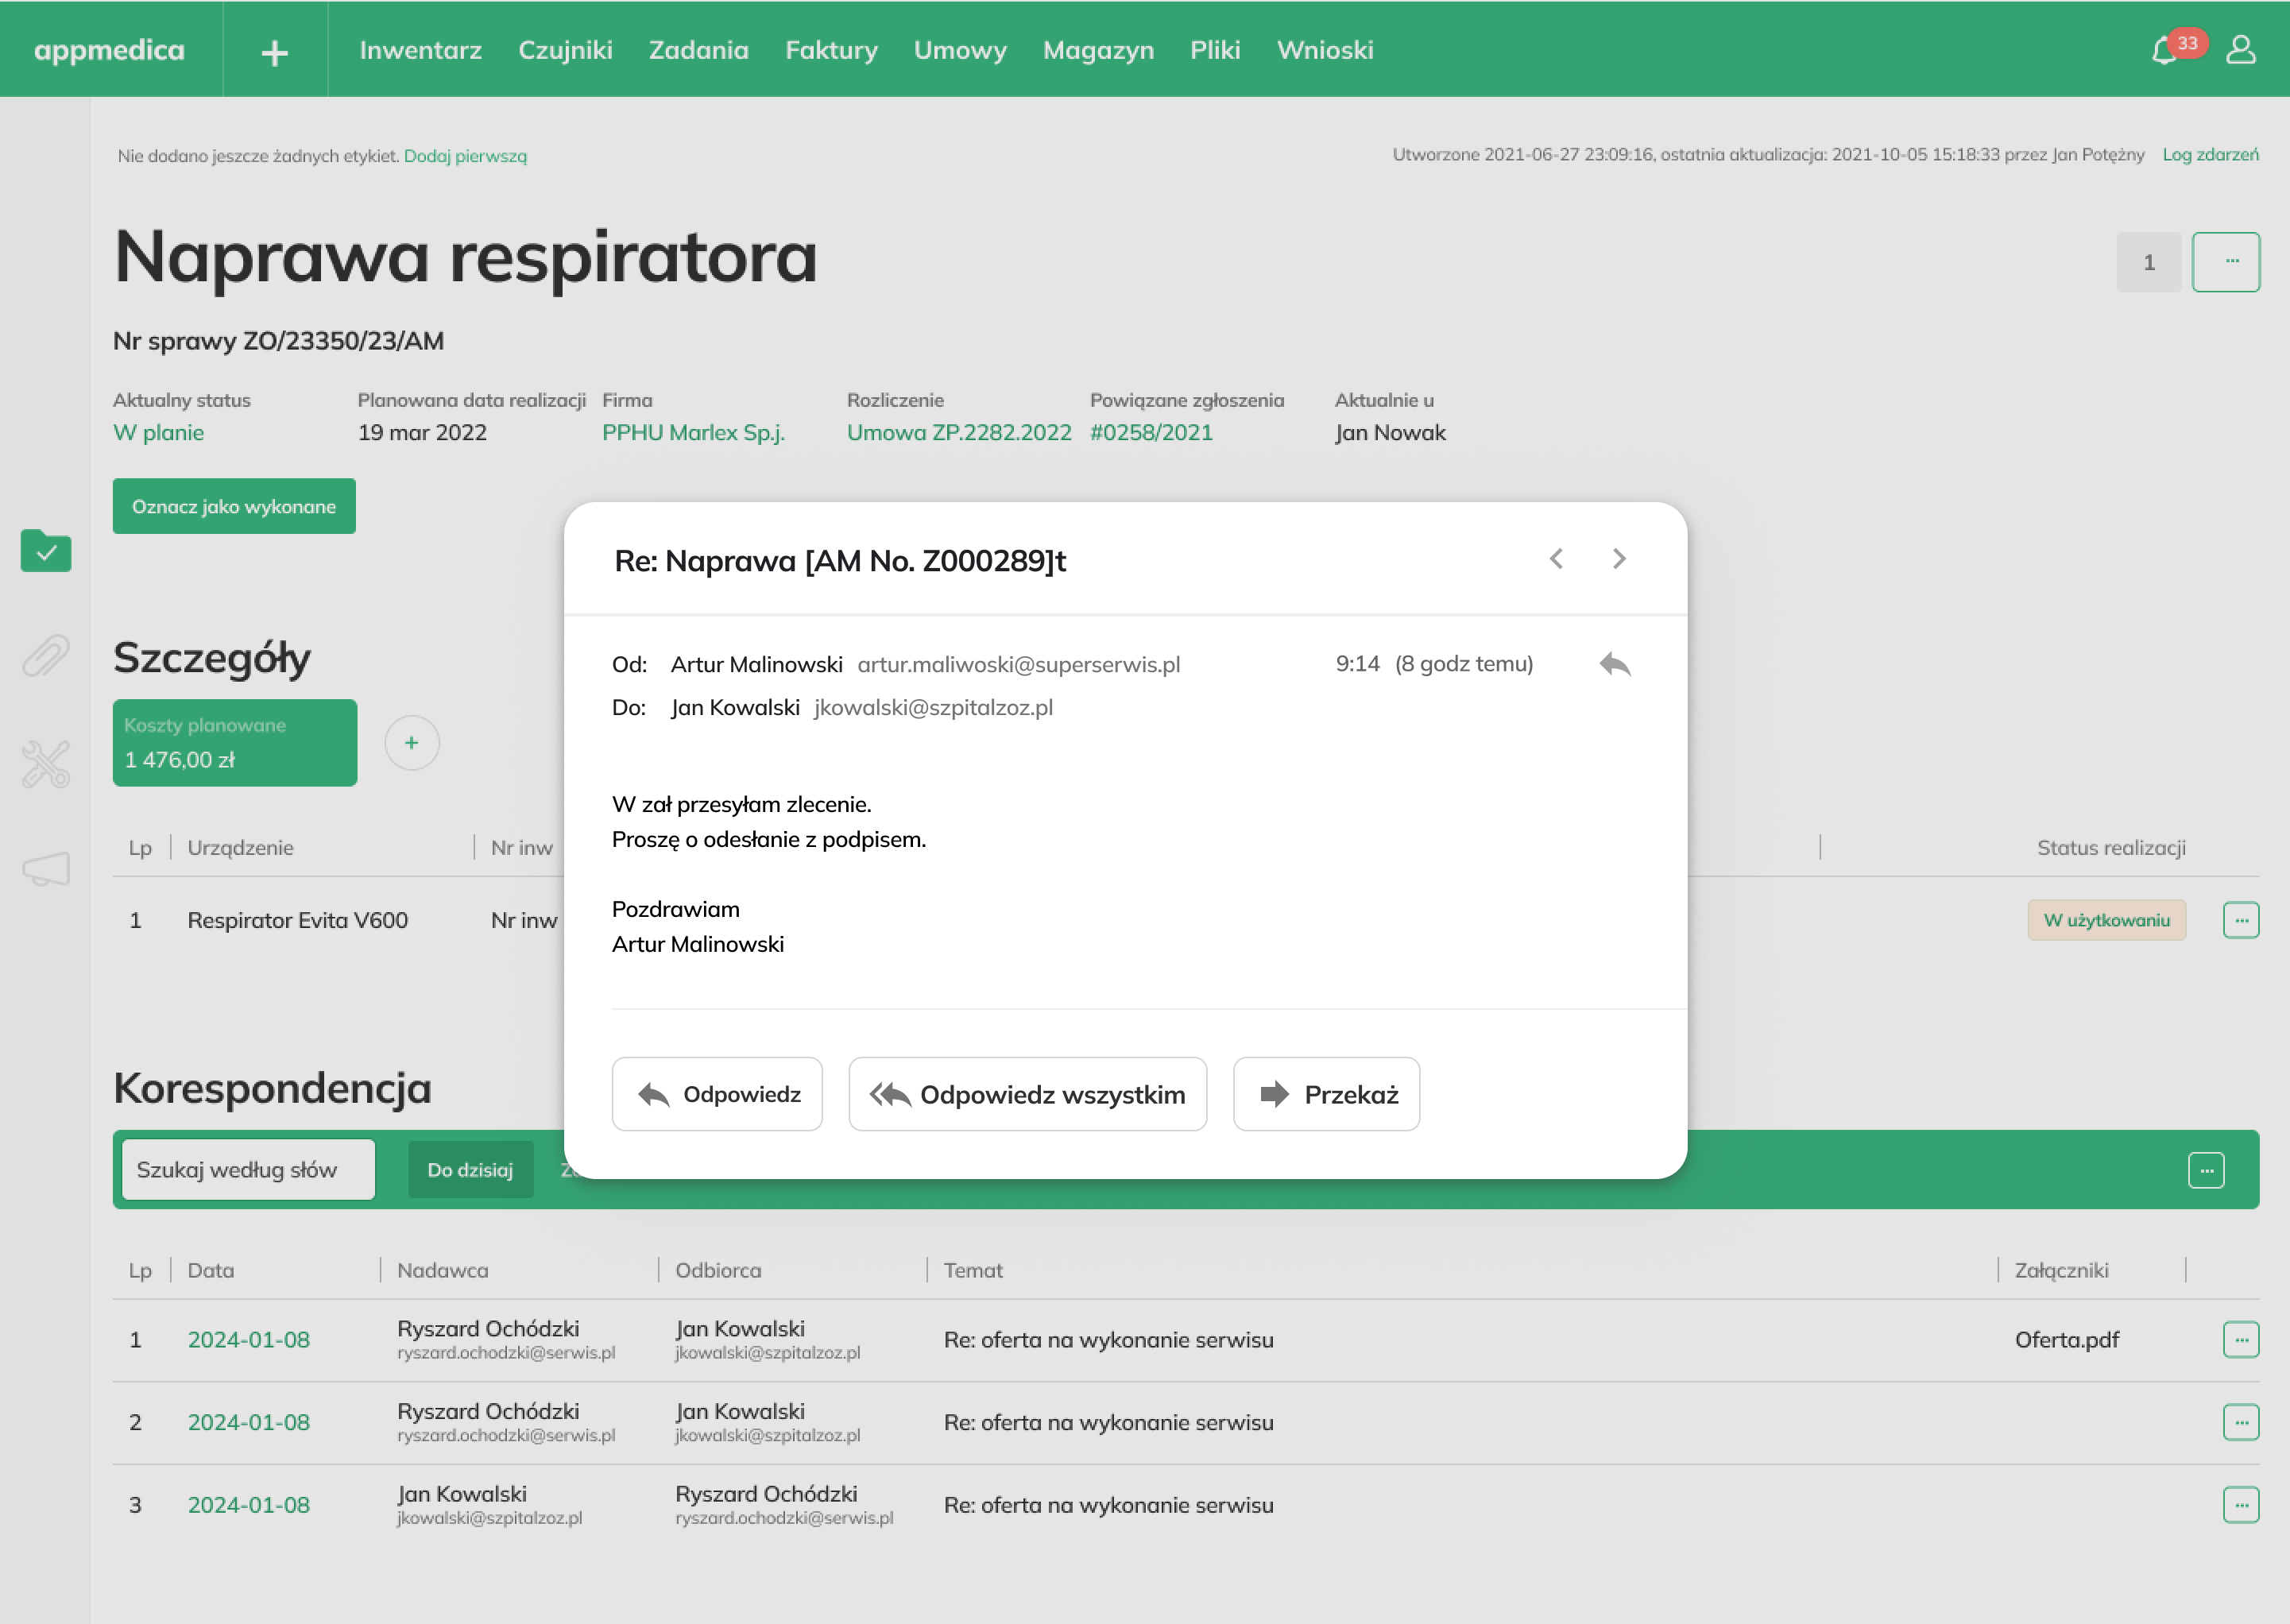Toggle 'W użytkowaniu' status on Respirator Evita V600

tap(2106, 920)
